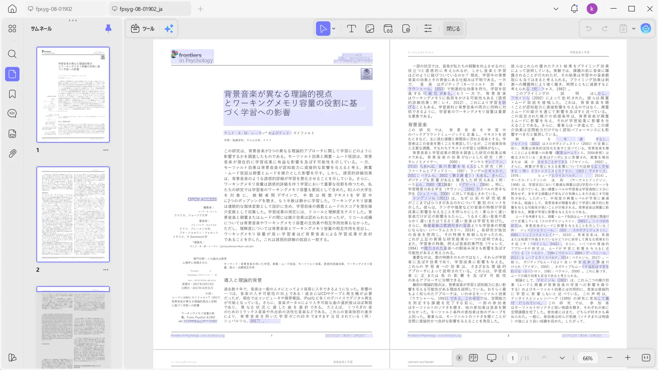
Task: Go to next page arrow
Action: [562, 358]
